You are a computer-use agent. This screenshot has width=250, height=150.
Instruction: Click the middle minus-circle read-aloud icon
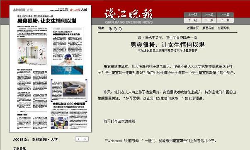(x=115, y=29)
